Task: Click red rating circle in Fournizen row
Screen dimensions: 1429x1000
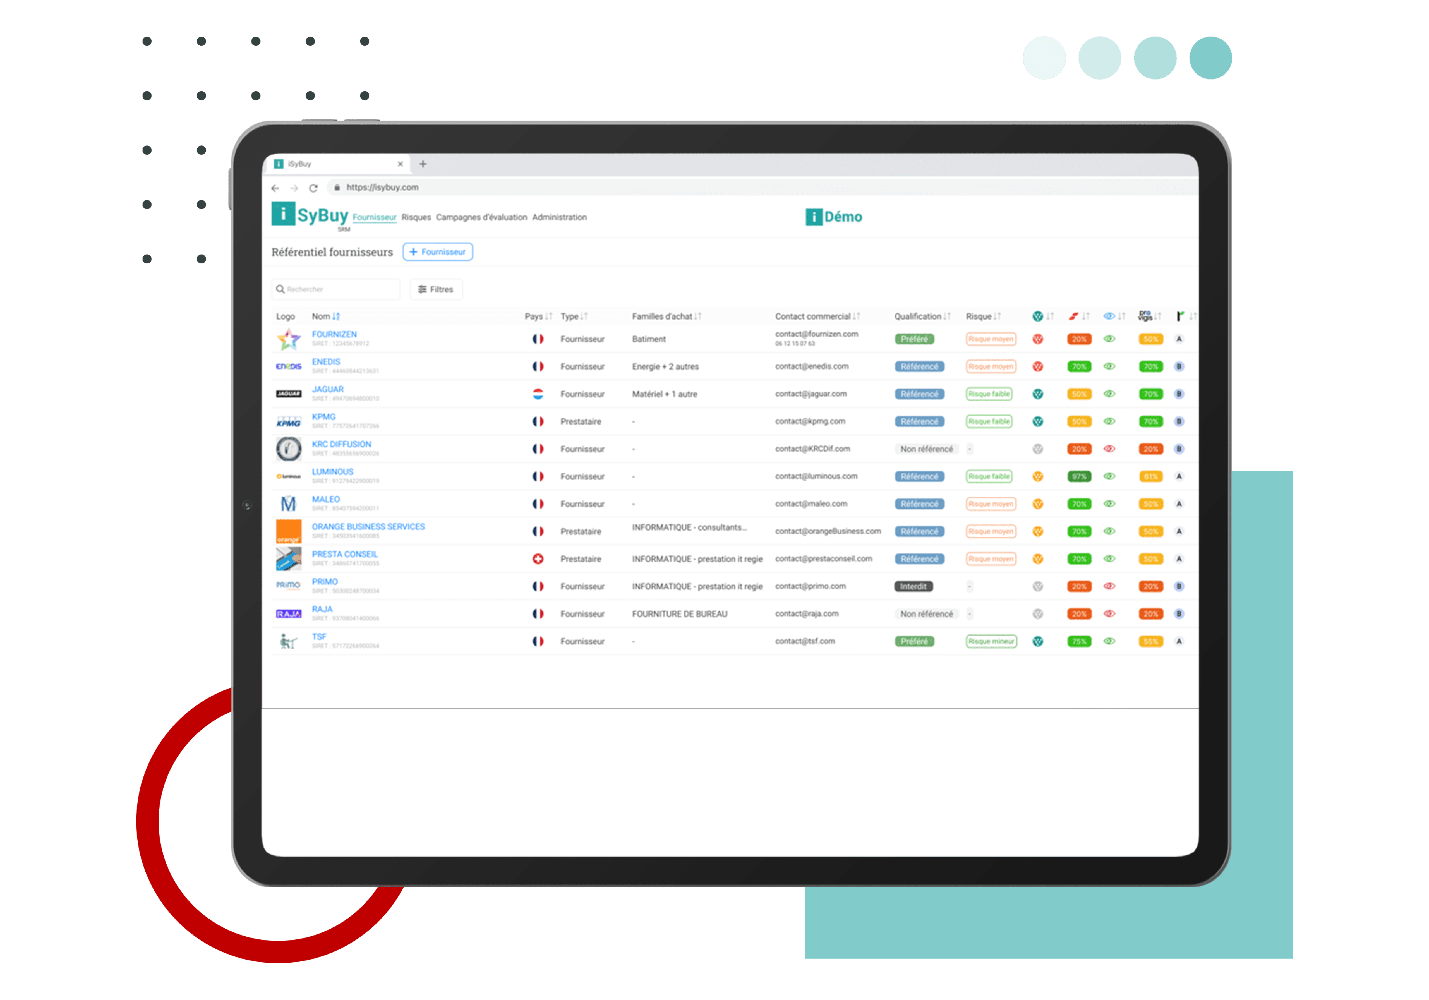Action: [1037, 339]
